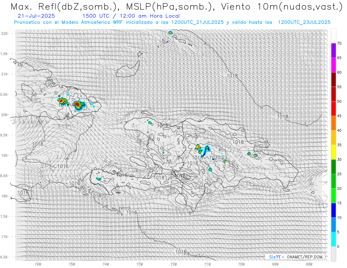The width and height of the screenshot is (347, 268).
Task: Click the colorbar value '35'
Action: click(x=339, y=145)
